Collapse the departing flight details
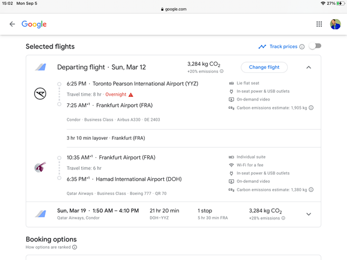The height and width of the screenshot is (260, 347). coord(309,68)
